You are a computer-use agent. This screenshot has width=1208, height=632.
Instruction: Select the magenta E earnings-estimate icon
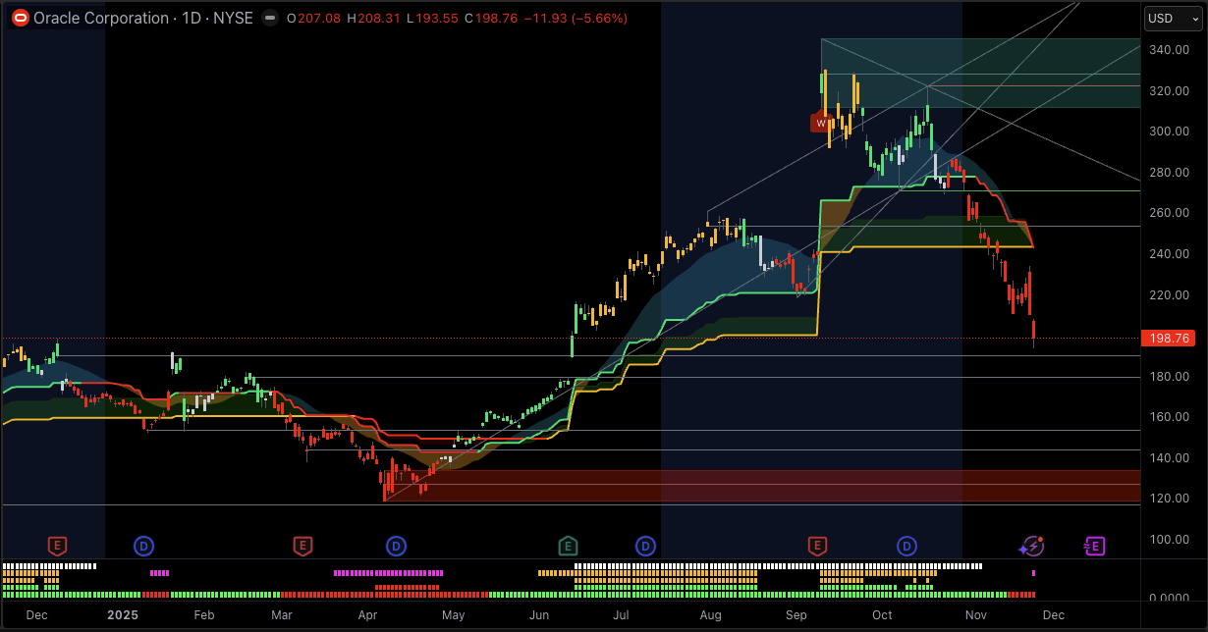pyautogui.click(x=1093, y=547)
